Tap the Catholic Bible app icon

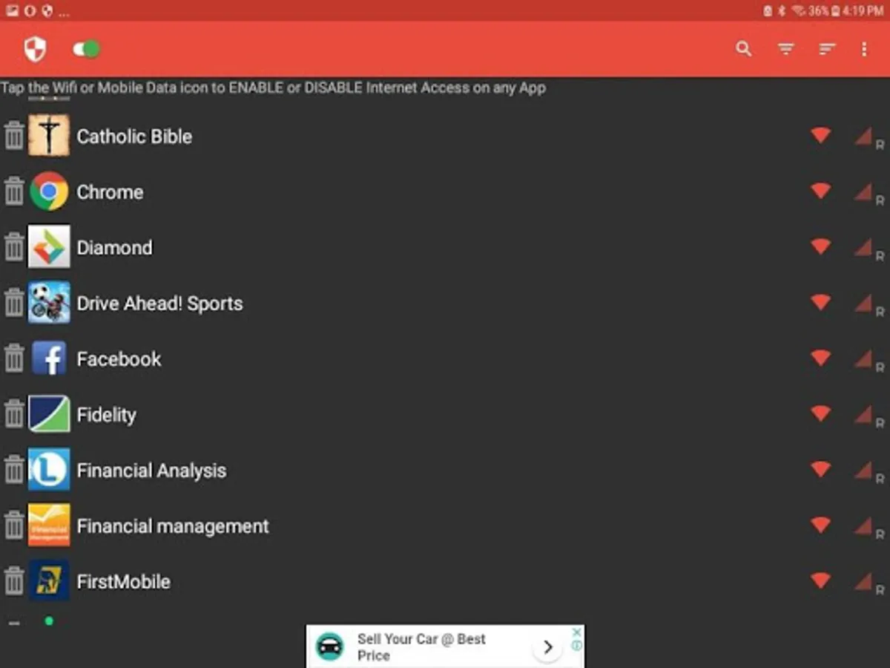(x=49, y=136)
